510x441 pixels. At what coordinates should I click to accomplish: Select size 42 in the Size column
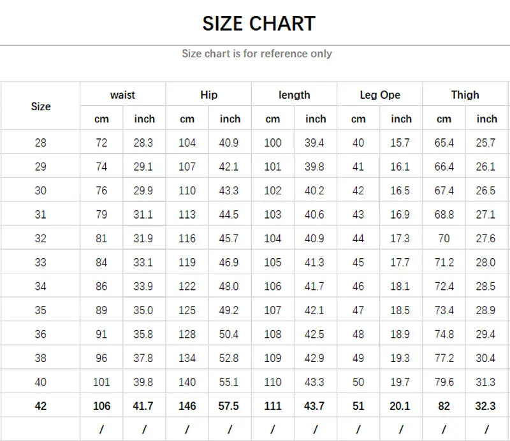click(x=41, y=406)
